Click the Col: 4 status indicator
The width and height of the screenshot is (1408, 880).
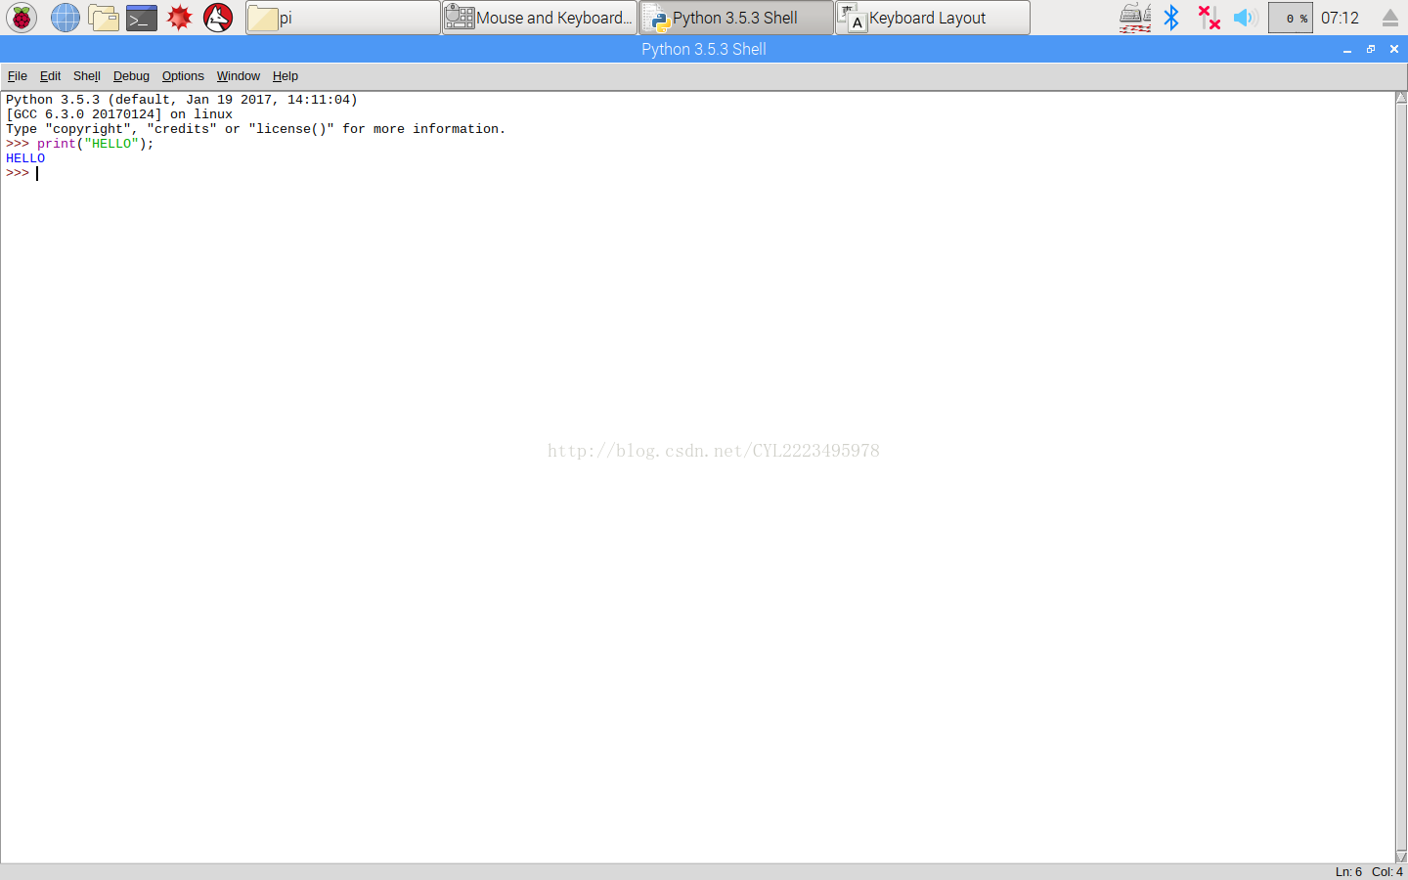(1387, 872)
